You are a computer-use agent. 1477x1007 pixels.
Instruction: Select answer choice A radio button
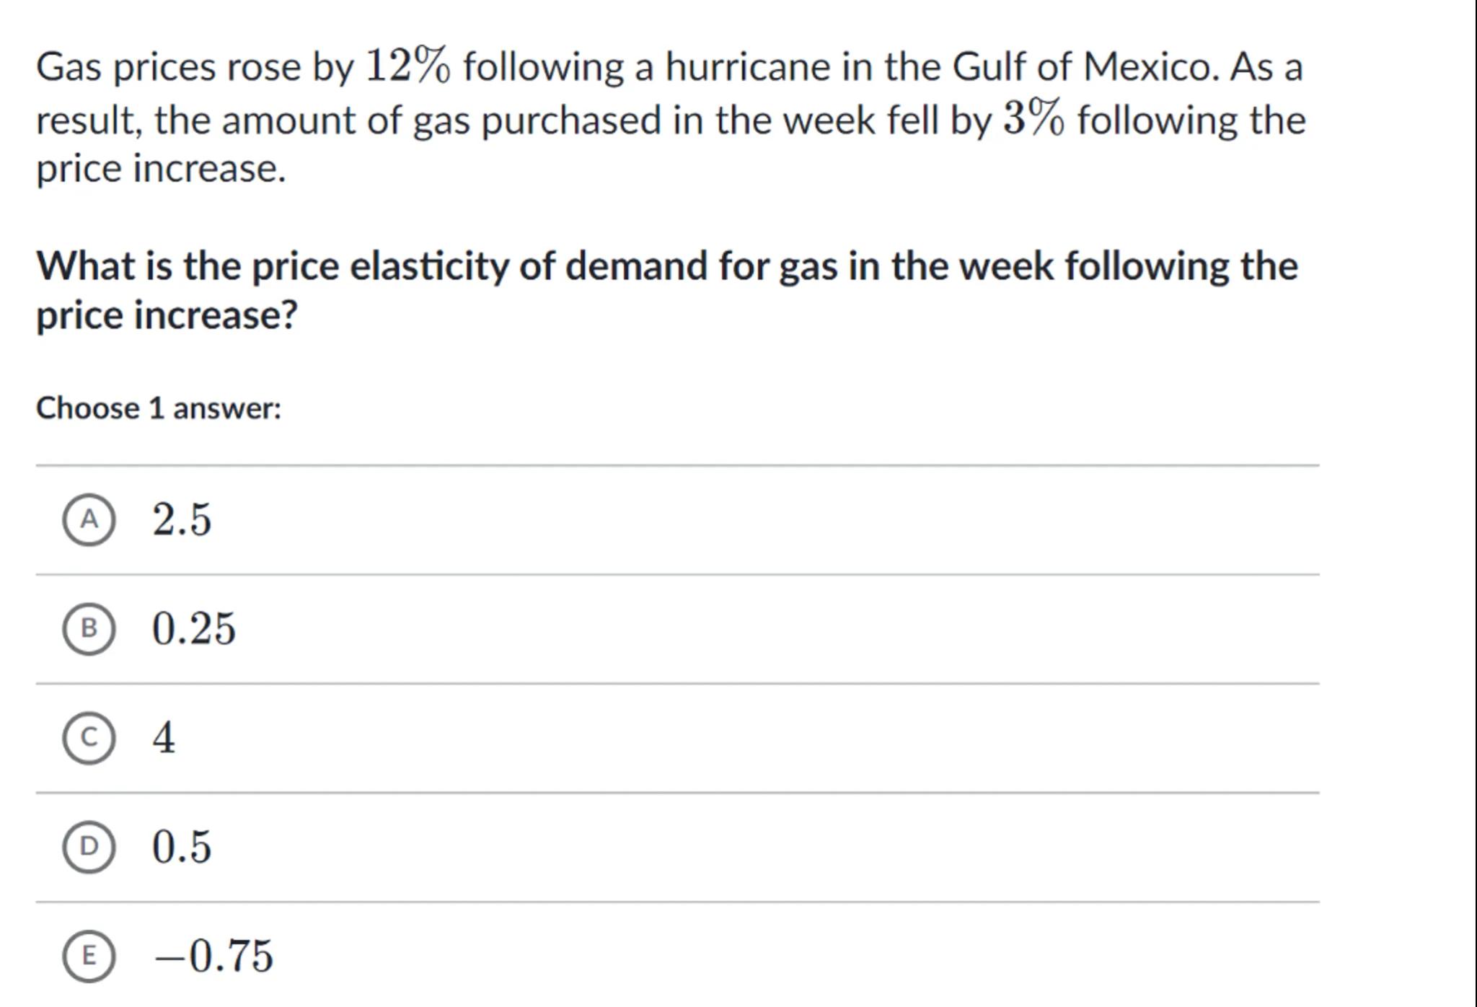click(88, 519)
